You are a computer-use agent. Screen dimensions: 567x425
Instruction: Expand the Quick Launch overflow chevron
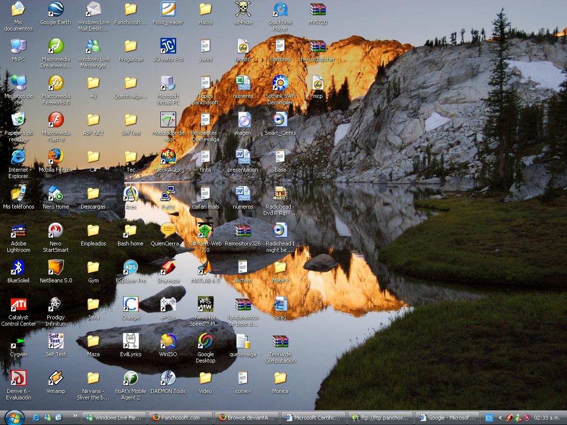coord(75,416)
